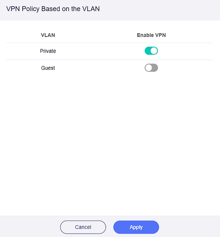The height and width of the screenshot is (237, 220).
Task: Click the blue Apply button in the footer
Action: pos(136,227)
